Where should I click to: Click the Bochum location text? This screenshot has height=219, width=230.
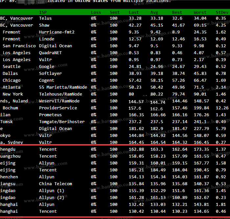coord(10,108)
